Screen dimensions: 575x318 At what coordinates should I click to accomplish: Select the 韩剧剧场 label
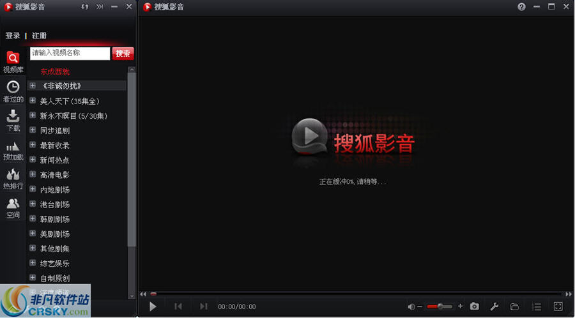pos(55,219)
